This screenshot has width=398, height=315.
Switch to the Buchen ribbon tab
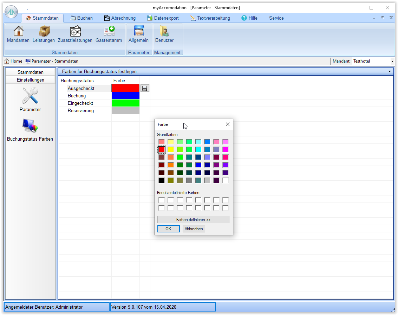tap(82, 18)
